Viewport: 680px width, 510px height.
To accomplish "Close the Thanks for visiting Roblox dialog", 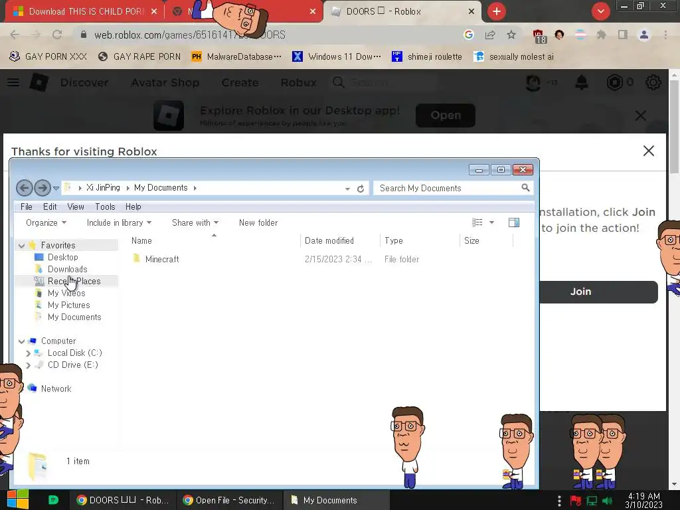I will 648,151.
